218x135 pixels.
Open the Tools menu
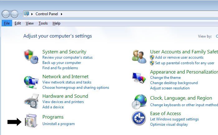[43, 23]
